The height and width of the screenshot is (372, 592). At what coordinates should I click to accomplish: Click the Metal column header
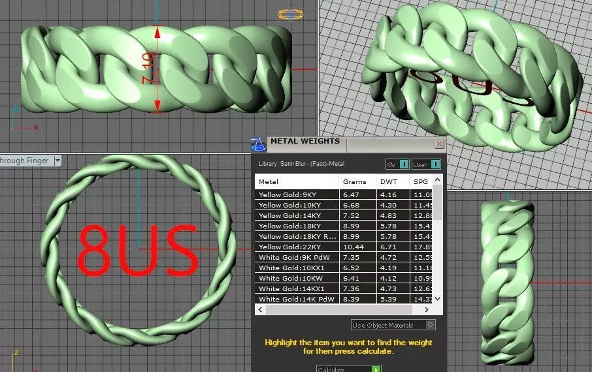point(297,181)
